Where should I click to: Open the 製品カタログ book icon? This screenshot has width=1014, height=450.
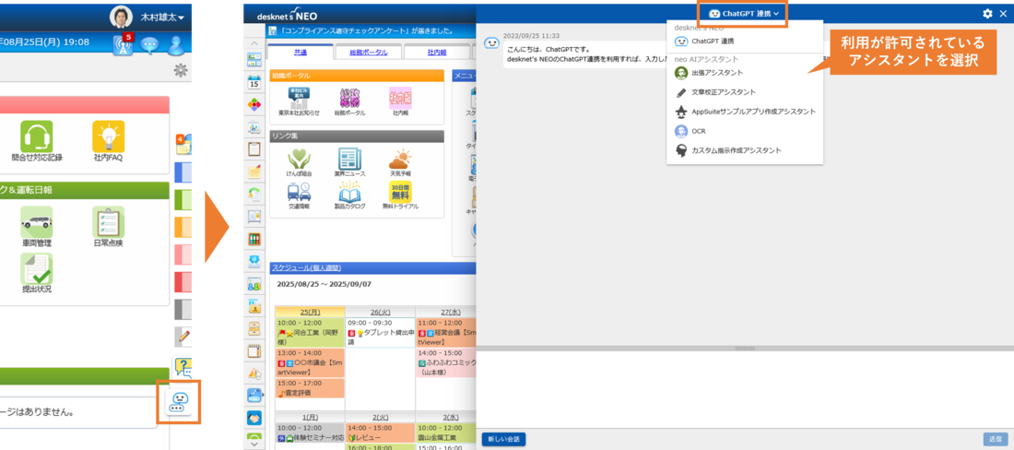[349, 192]
